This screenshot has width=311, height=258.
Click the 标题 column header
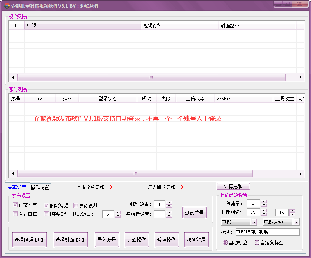tap(83, 26)
